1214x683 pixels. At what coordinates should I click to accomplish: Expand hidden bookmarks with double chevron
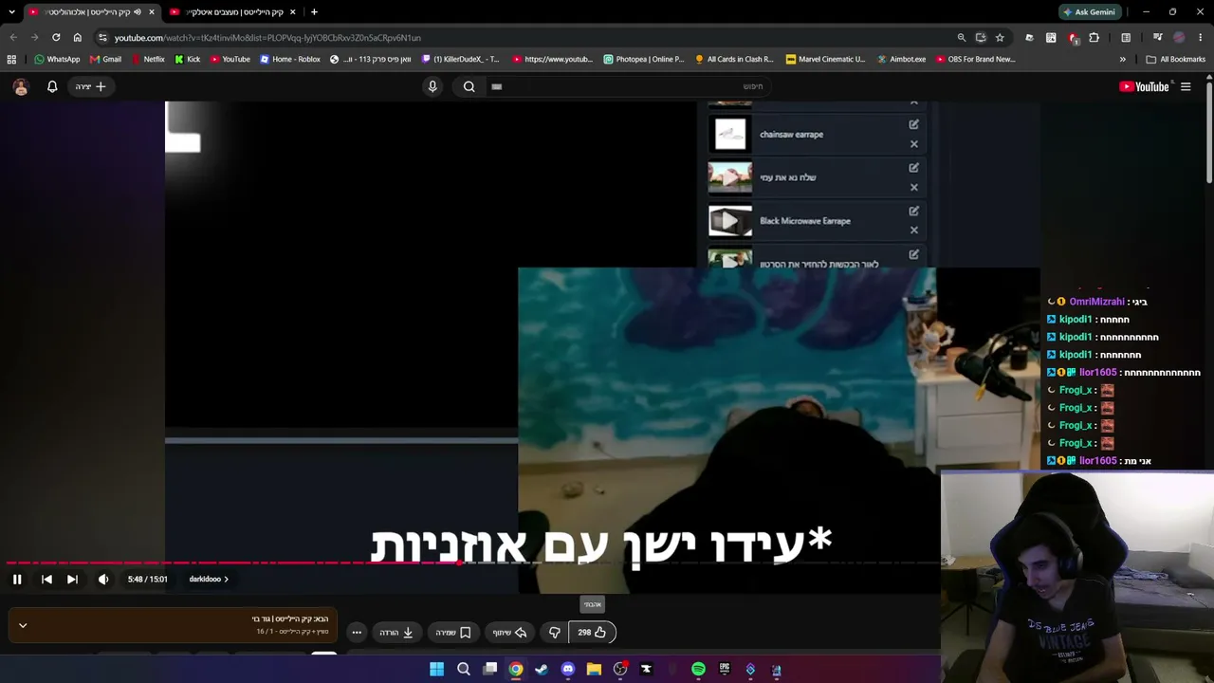[1123, 59]
